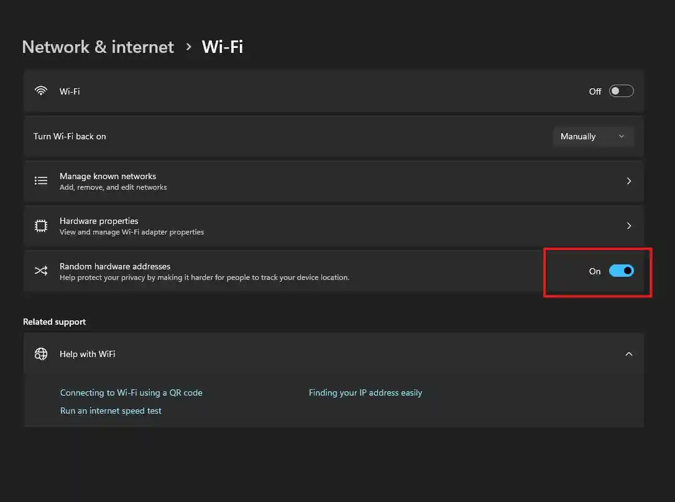This screenshot has height=502, width=675.
Task: Go back to Network & internet breadcrumb
Action: coord(98,47)
